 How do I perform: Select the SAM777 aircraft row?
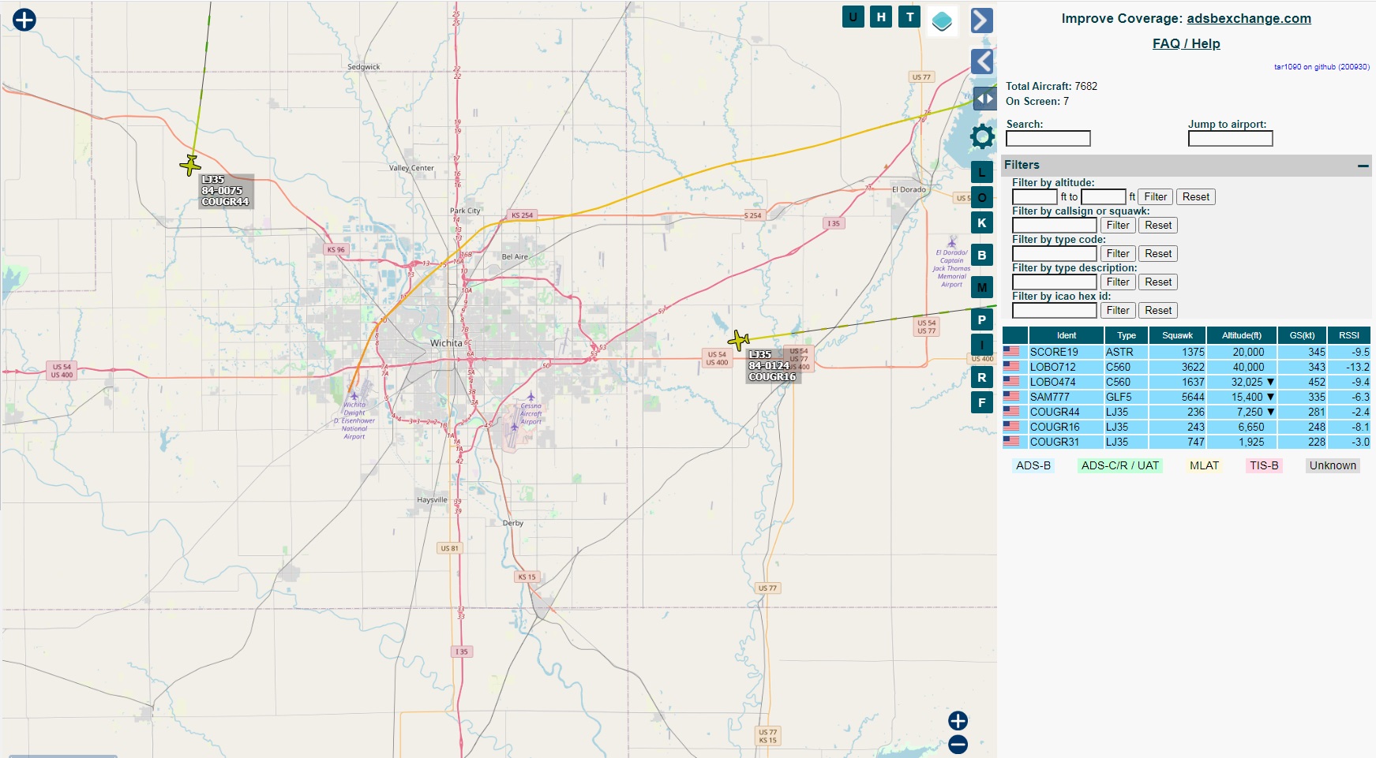coord(1187,398)
